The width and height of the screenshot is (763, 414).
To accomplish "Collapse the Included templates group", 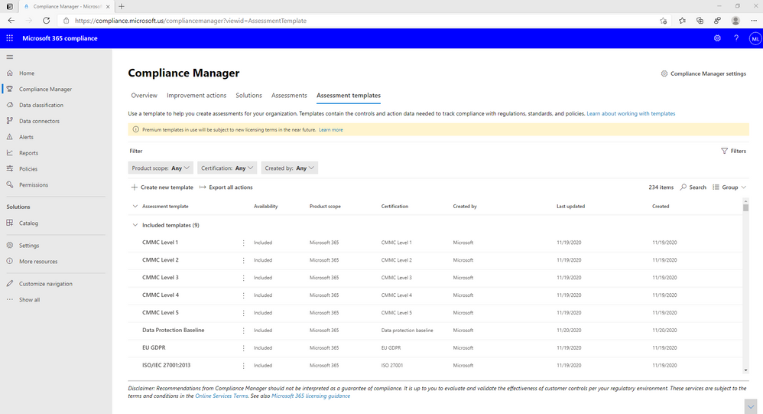I will [x=135, y=225].
